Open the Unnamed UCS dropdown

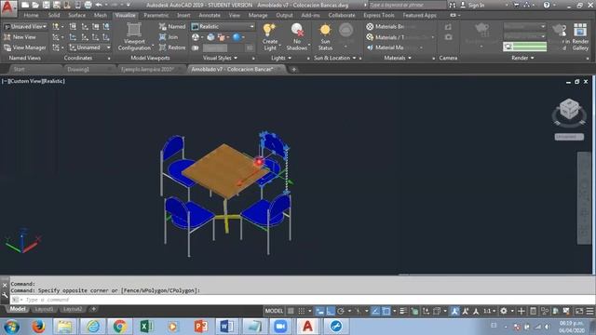[90, 47]
